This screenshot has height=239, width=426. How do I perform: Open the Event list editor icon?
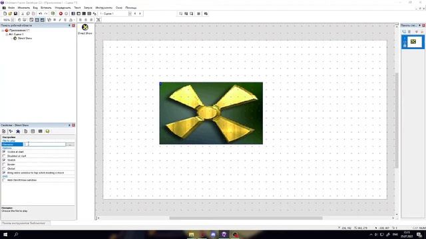coord(89,13)
